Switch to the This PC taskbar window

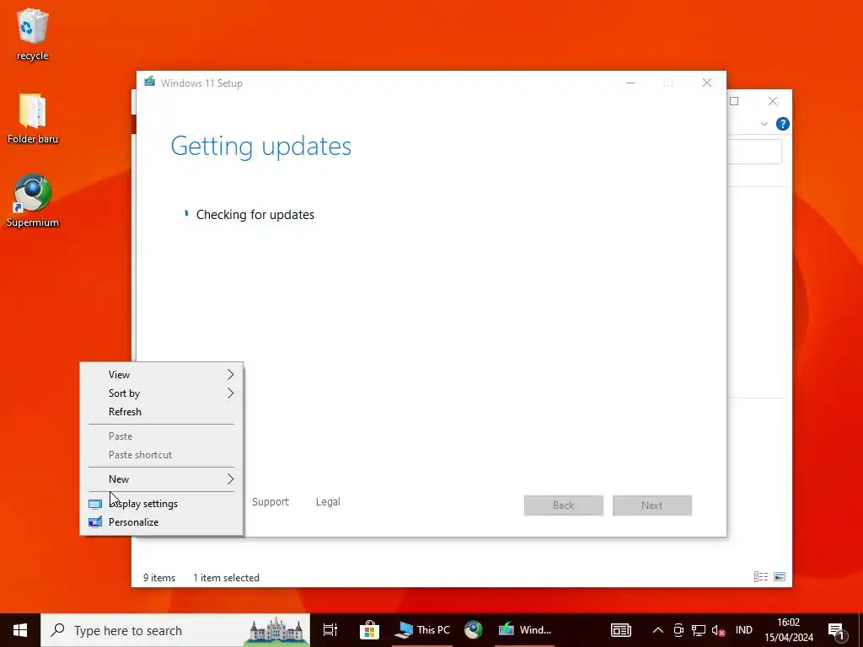pyautogui.click(x=422, y=630)
